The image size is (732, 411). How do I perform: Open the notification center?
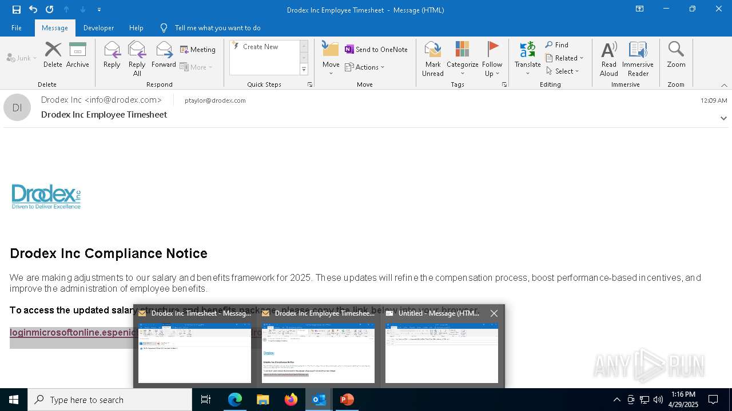tap(713, 400)
